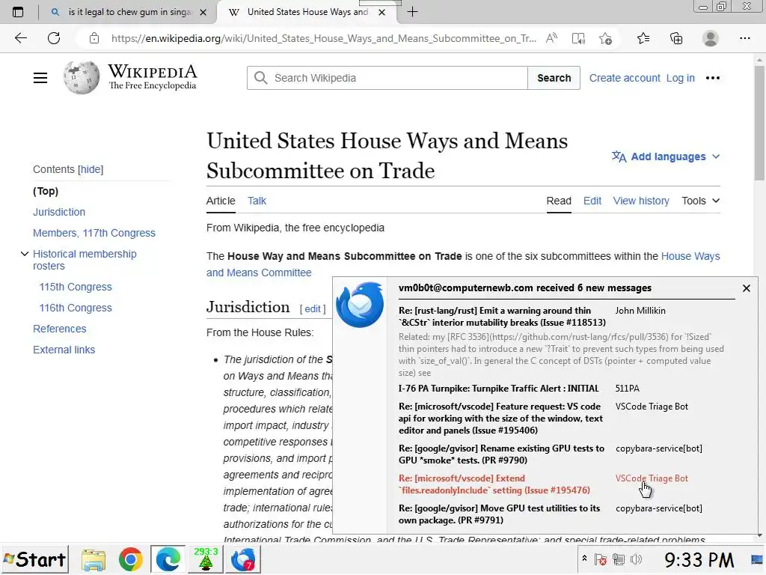Select the Article tab
Image resolution: width=766 pixels, height=575 pixels.
pos(221,201)
